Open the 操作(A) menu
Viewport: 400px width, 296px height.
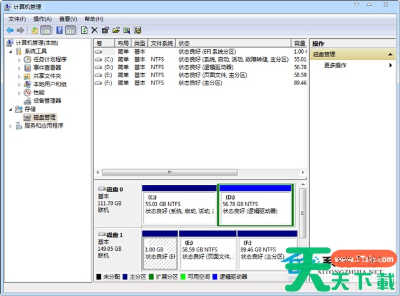coord(42,19)
